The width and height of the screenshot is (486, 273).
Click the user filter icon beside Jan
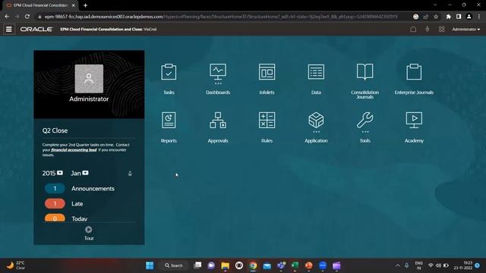(x=130, y=174)
